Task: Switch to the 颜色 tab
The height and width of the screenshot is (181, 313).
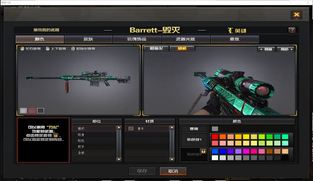Action: coord(40,39)
